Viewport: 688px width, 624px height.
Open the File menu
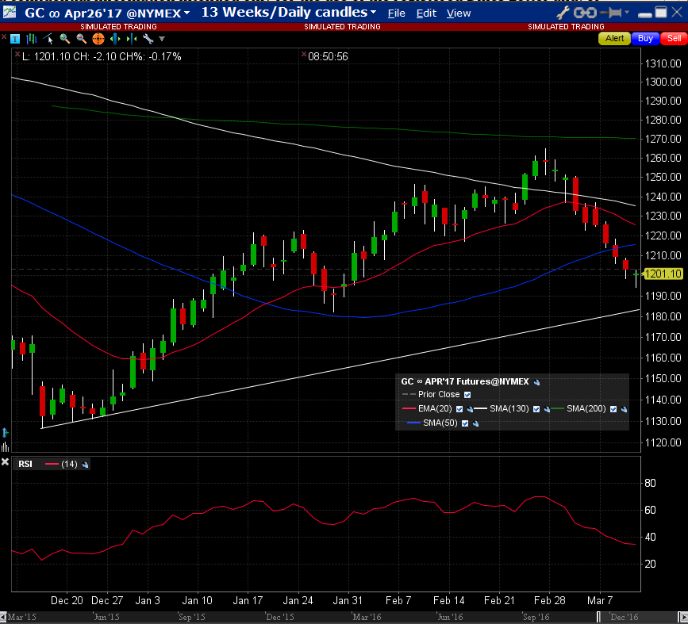[396, 13]
